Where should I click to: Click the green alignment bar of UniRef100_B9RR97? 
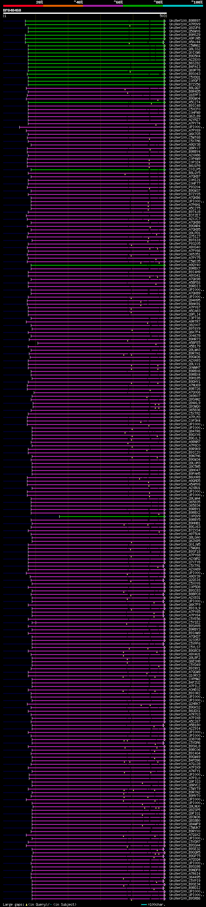(x=95, y=21)
